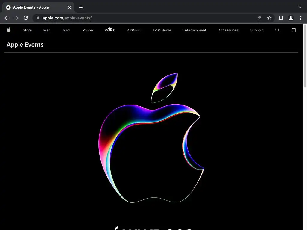The image size is (307, 230).
Task: Bookmark this tab with the star icon
Action: pos(269,18)
